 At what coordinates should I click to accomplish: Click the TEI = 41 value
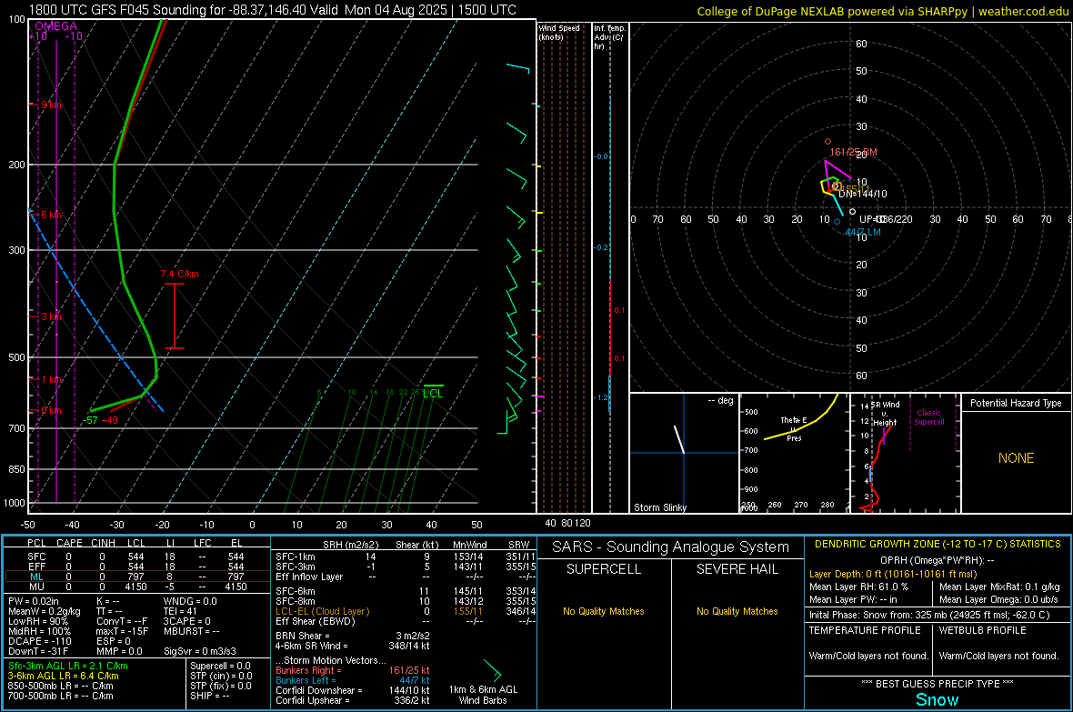point(180,611)
